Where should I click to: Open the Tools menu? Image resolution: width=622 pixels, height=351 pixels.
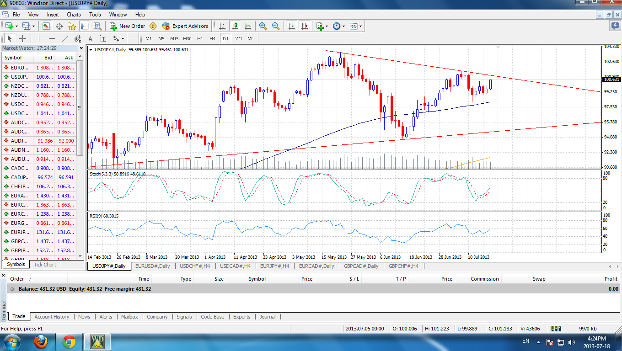tap(95, 15)
